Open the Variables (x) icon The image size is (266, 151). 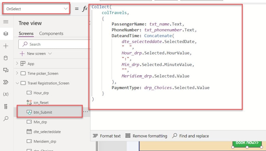[x=6, y=94]
